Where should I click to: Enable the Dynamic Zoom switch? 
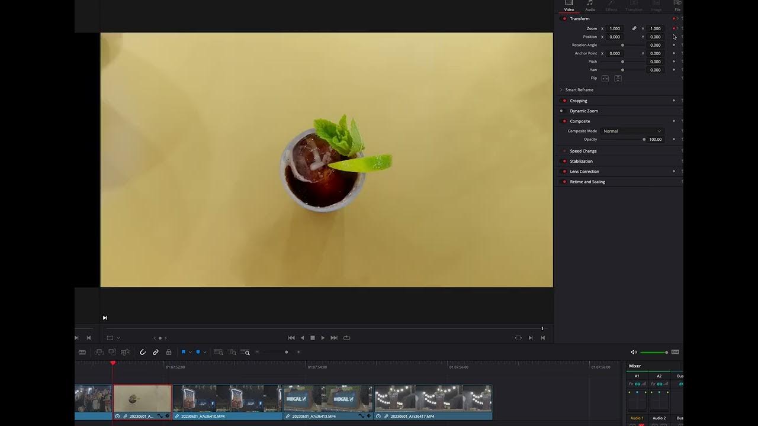click(x=562, y=111)
